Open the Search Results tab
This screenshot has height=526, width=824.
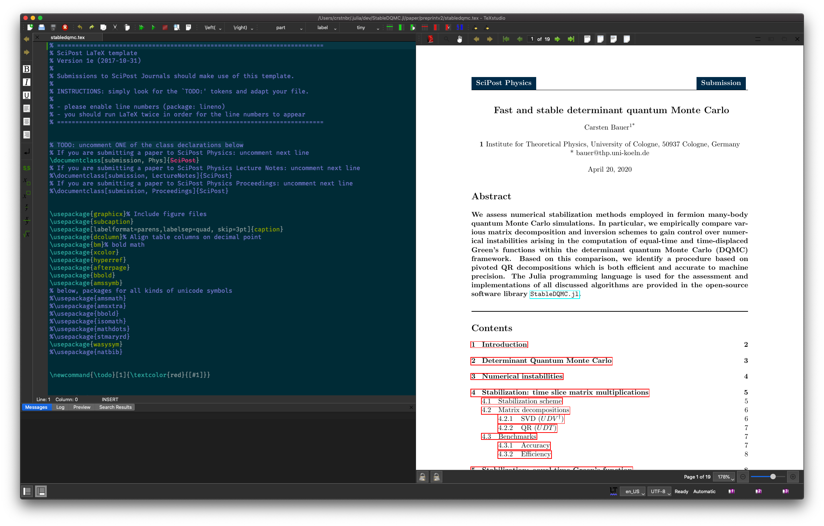[115, 407]
